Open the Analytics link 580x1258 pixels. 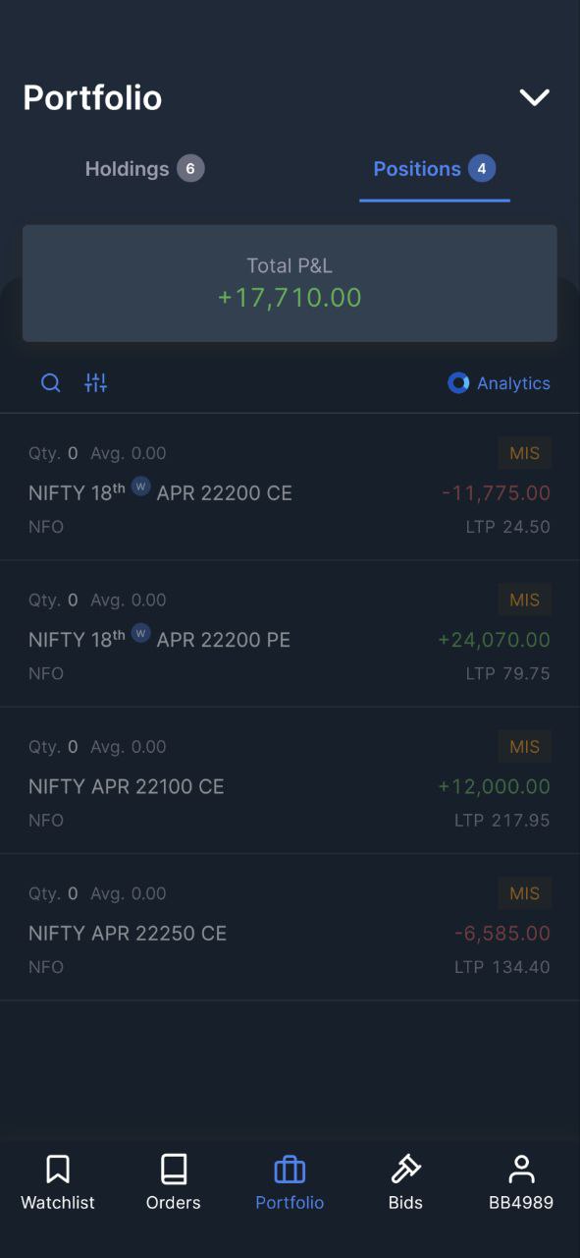499,383
